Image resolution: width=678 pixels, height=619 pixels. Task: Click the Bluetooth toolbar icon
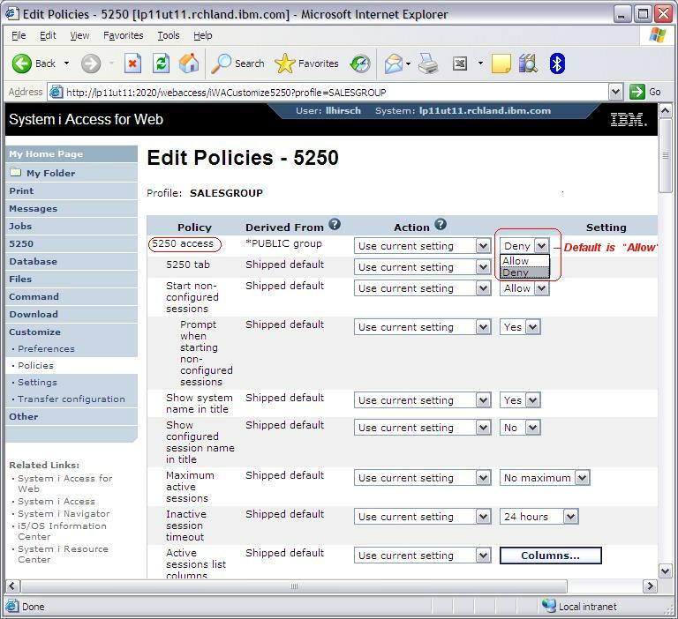point(557,63)
